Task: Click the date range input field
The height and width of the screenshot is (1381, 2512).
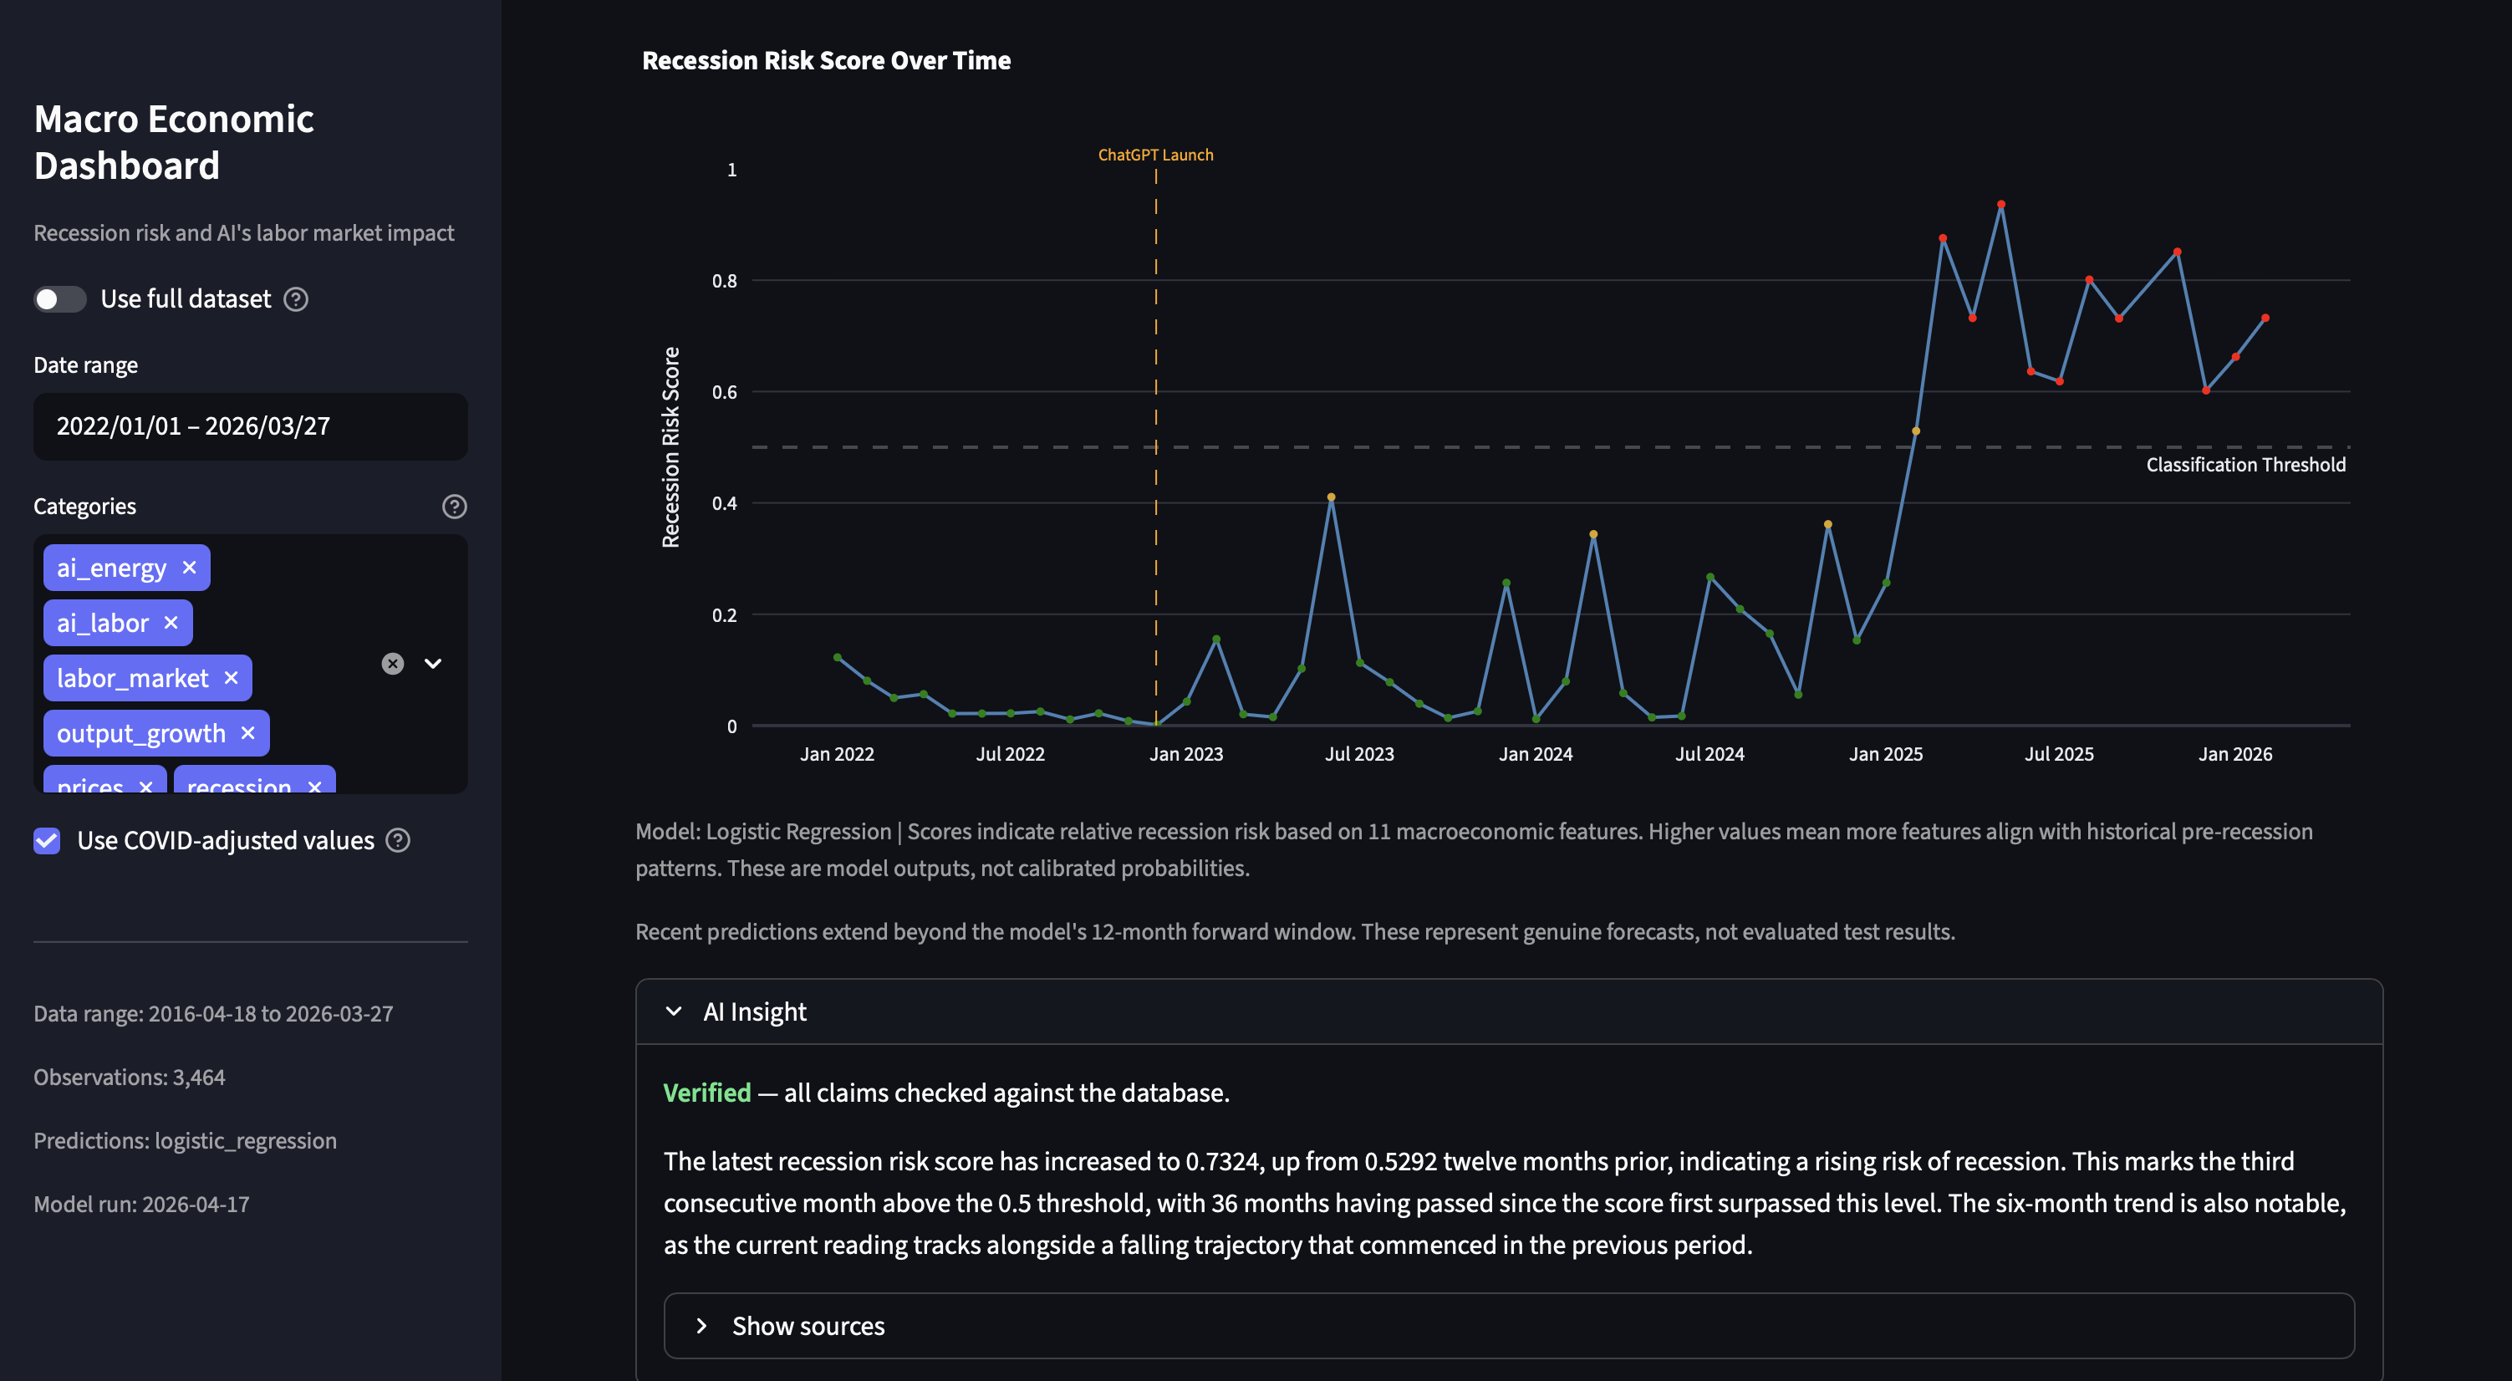Action: tap(251, 426)
